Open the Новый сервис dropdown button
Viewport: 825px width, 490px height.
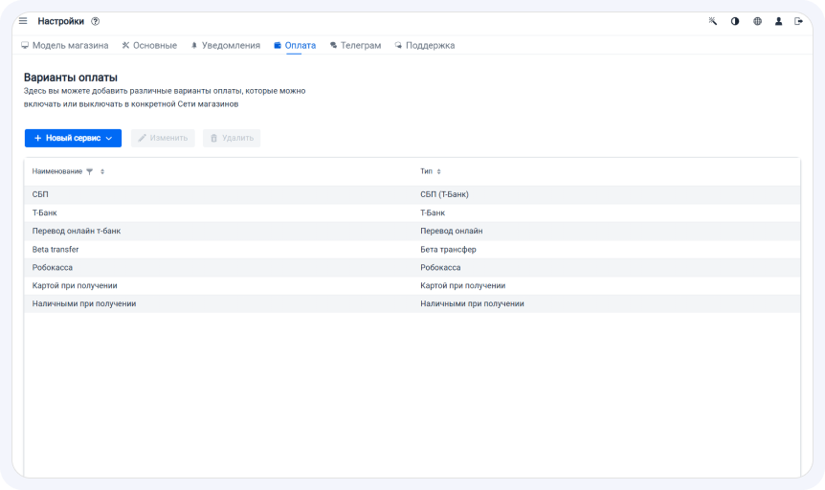click(x=73, y=138)
